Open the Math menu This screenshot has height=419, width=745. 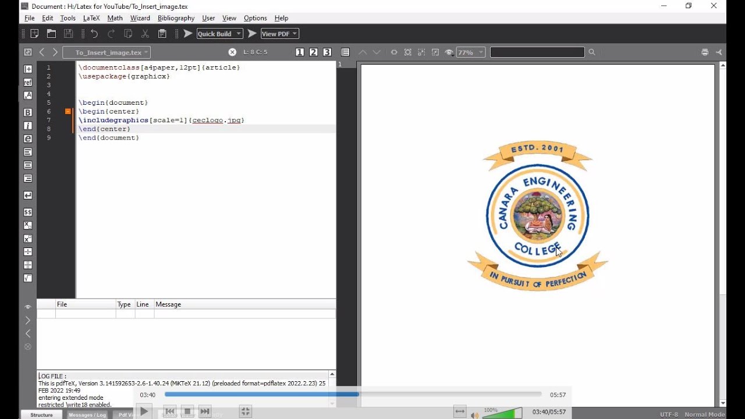click(x=115, y=18)
